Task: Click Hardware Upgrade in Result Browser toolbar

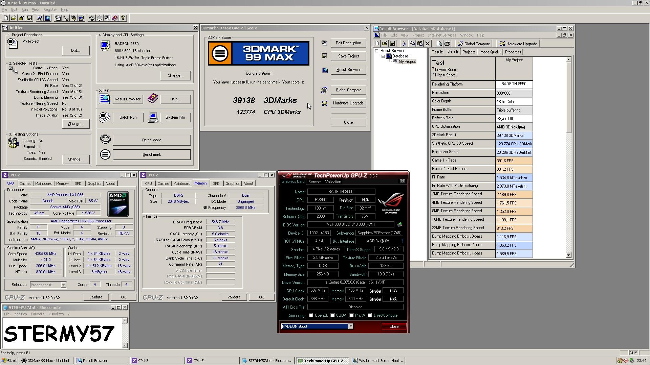Action: tap(518, 44)
